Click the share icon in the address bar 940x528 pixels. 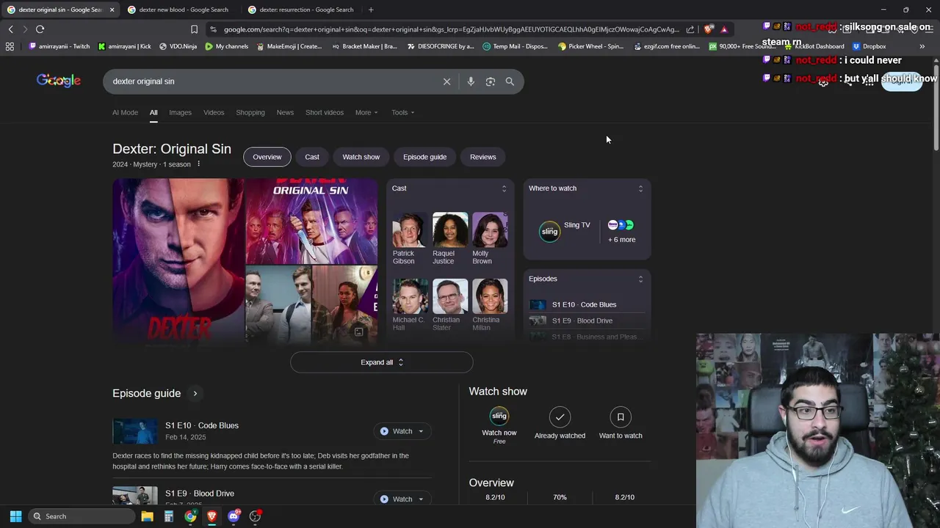(690, 29)
